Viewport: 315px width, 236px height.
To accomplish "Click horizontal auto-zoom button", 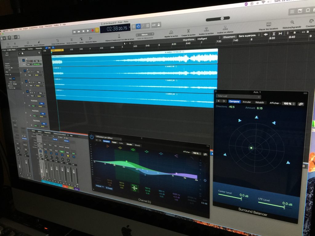I will coord(280,33).
